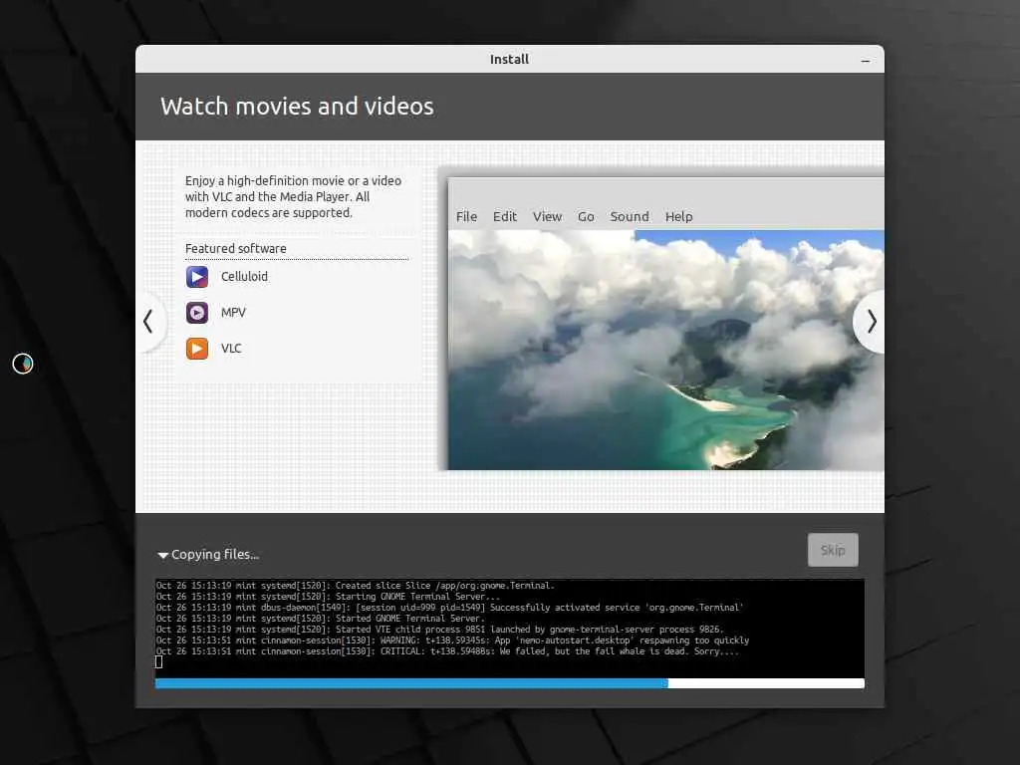The height and width of the screenshot is (765, 1020).
Task: Click the 'Started GNOME Terminal Server.' log line
Action: pos(321,619)
